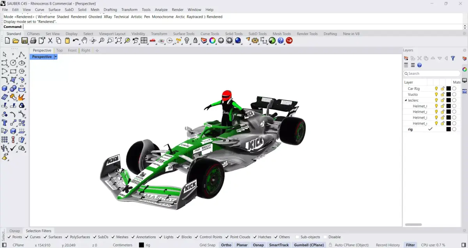
Task: Open the File menu
Action: [x=5, y=10]
